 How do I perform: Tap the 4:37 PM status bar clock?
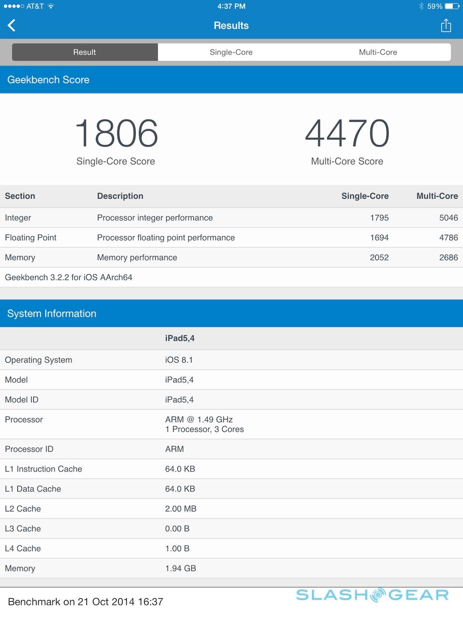tap(231, 6)
